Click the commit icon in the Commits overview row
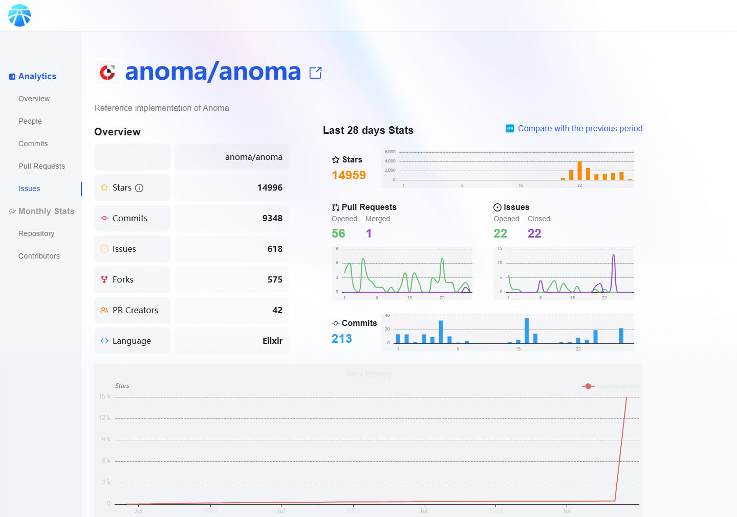737x517 pixels. pos(104,218)
